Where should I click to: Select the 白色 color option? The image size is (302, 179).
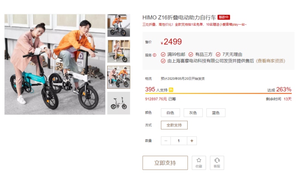point(170,112)
